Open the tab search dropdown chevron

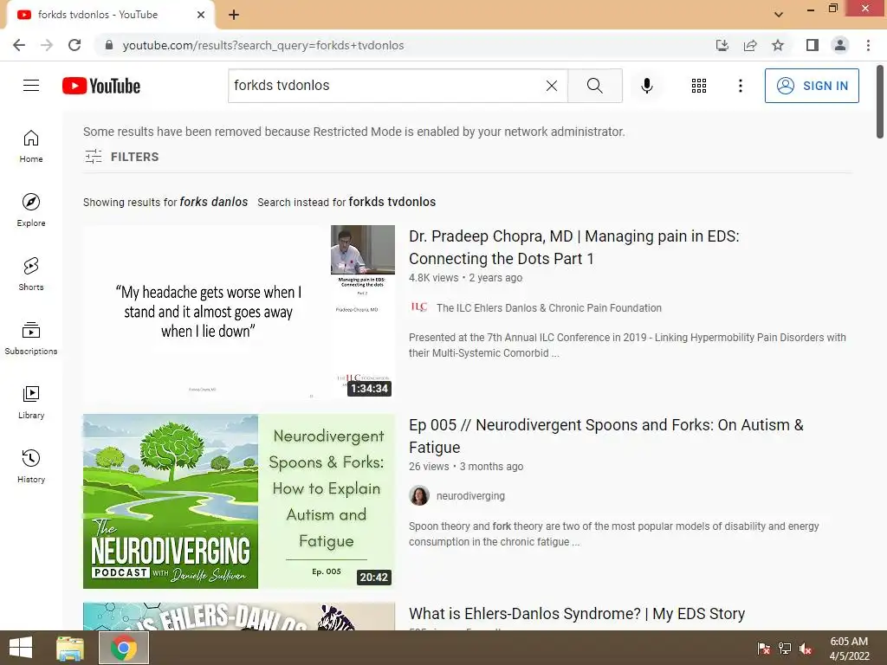(x=779, y=15)
